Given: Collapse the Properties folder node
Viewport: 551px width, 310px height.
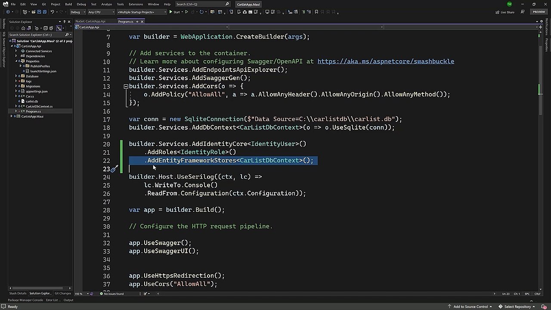Looking at the screenshot, I should (x=16, y=61).
